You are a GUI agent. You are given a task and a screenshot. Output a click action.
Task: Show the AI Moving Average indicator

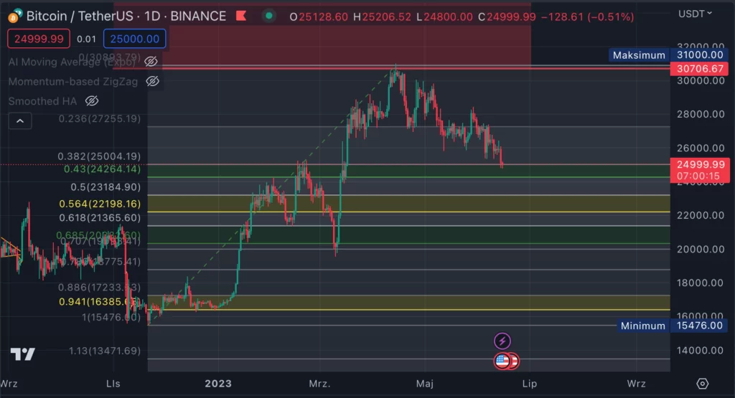(151, 62)
